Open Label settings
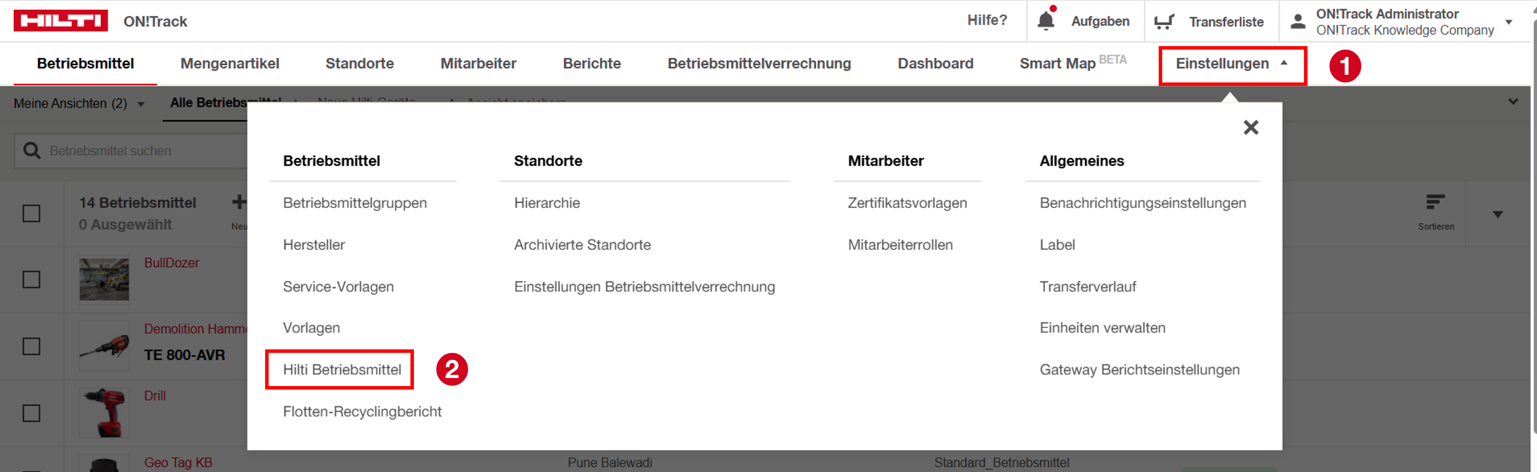 coord(1057,245)
